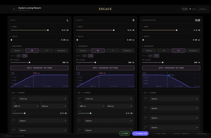Select Bypass crossover on the Left channel
This screenshot has width=211, height=138.
click(17, 51)
